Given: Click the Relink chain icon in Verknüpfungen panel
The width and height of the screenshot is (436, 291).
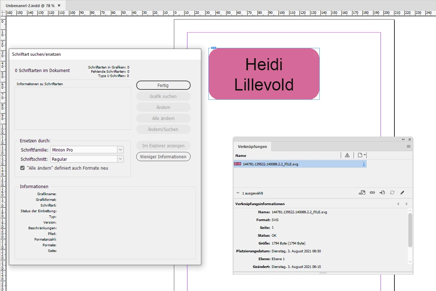Looking at the screenshot, I should tap(372, 192).
